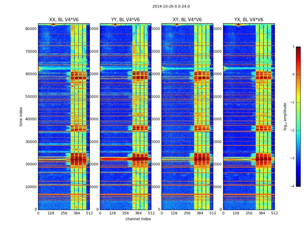This screenshot has width=305, height=233.
Task: Click the 10000 y-tick of the XX plot
Action: [x=31, y=187]
